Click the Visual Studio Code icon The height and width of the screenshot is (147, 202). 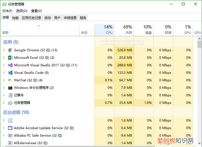pos(10,72)
